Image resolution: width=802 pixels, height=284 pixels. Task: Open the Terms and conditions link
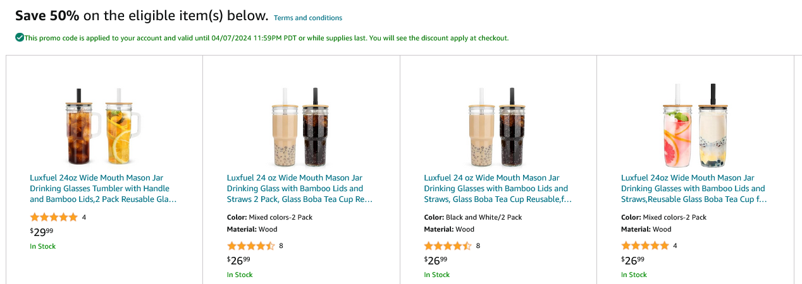point(307,18)
